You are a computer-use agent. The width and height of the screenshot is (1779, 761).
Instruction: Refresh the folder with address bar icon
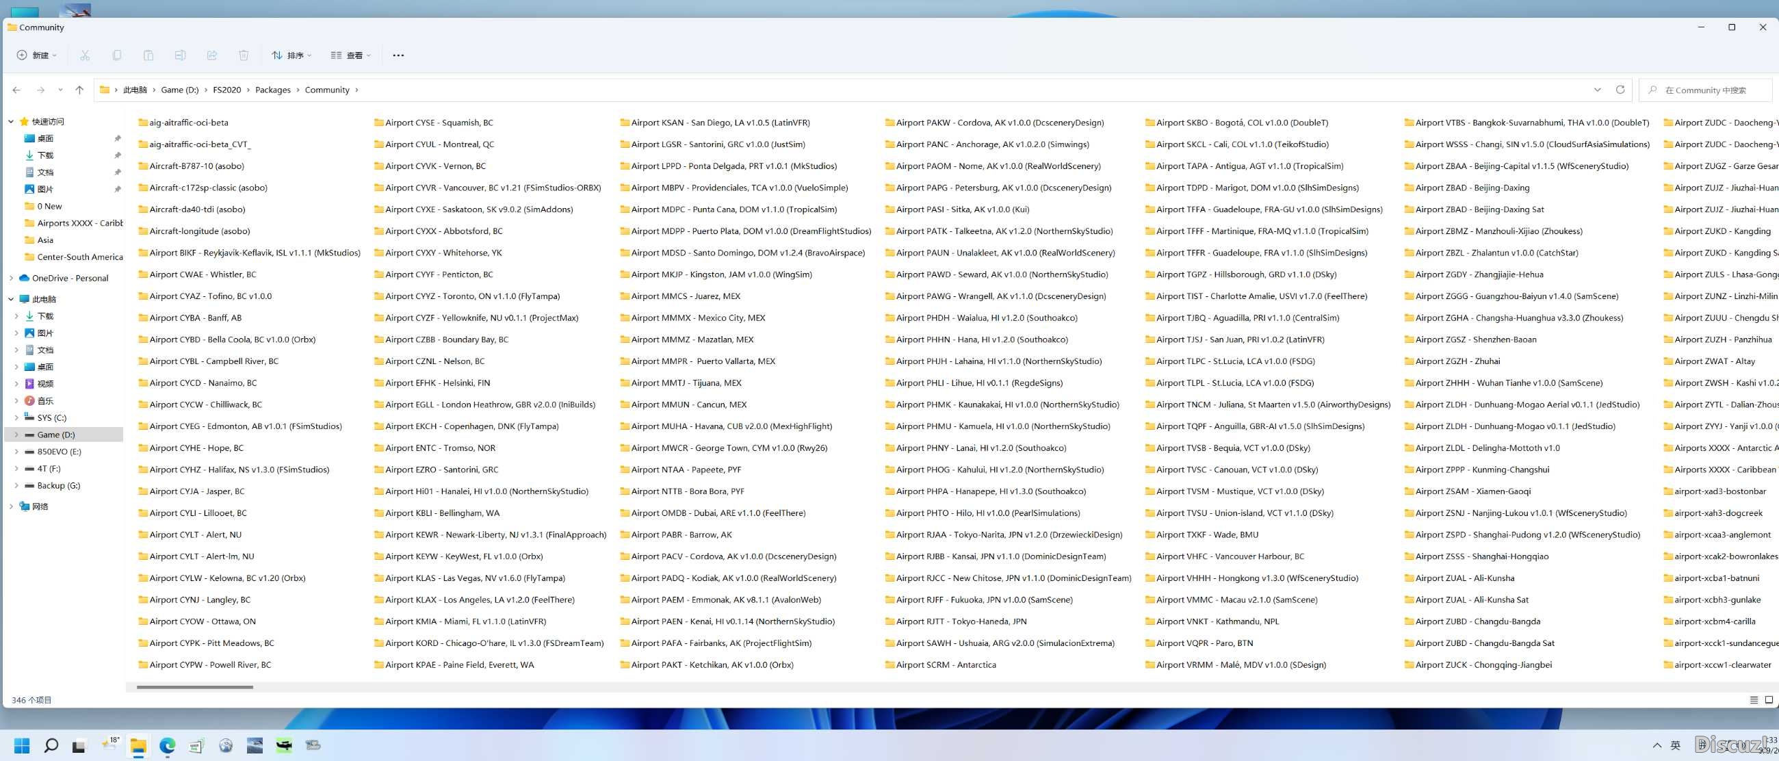(1620, 90)
